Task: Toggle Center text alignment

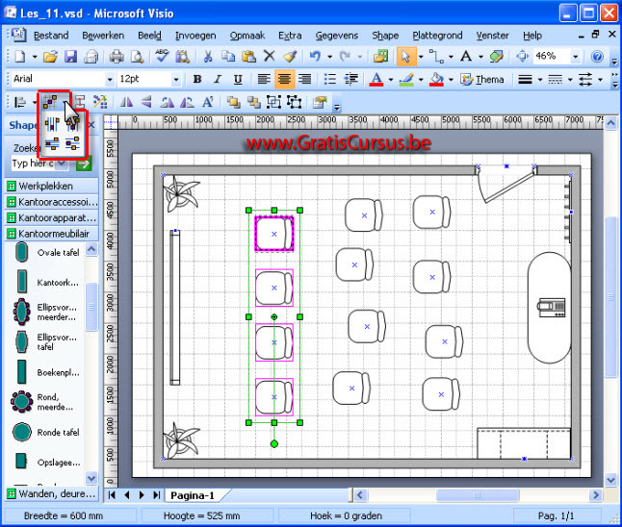Action: [x=284, y=79]
